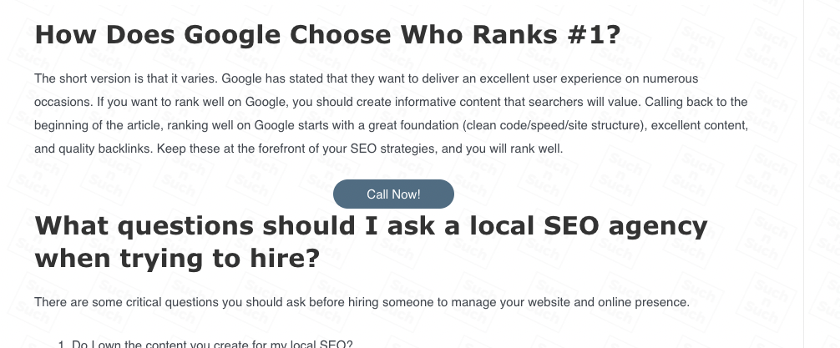The width and height of the screenshot is (840, 348).
Task: Click list item Do I own the content
Action: pyautogui.click(x=212, y=344)
